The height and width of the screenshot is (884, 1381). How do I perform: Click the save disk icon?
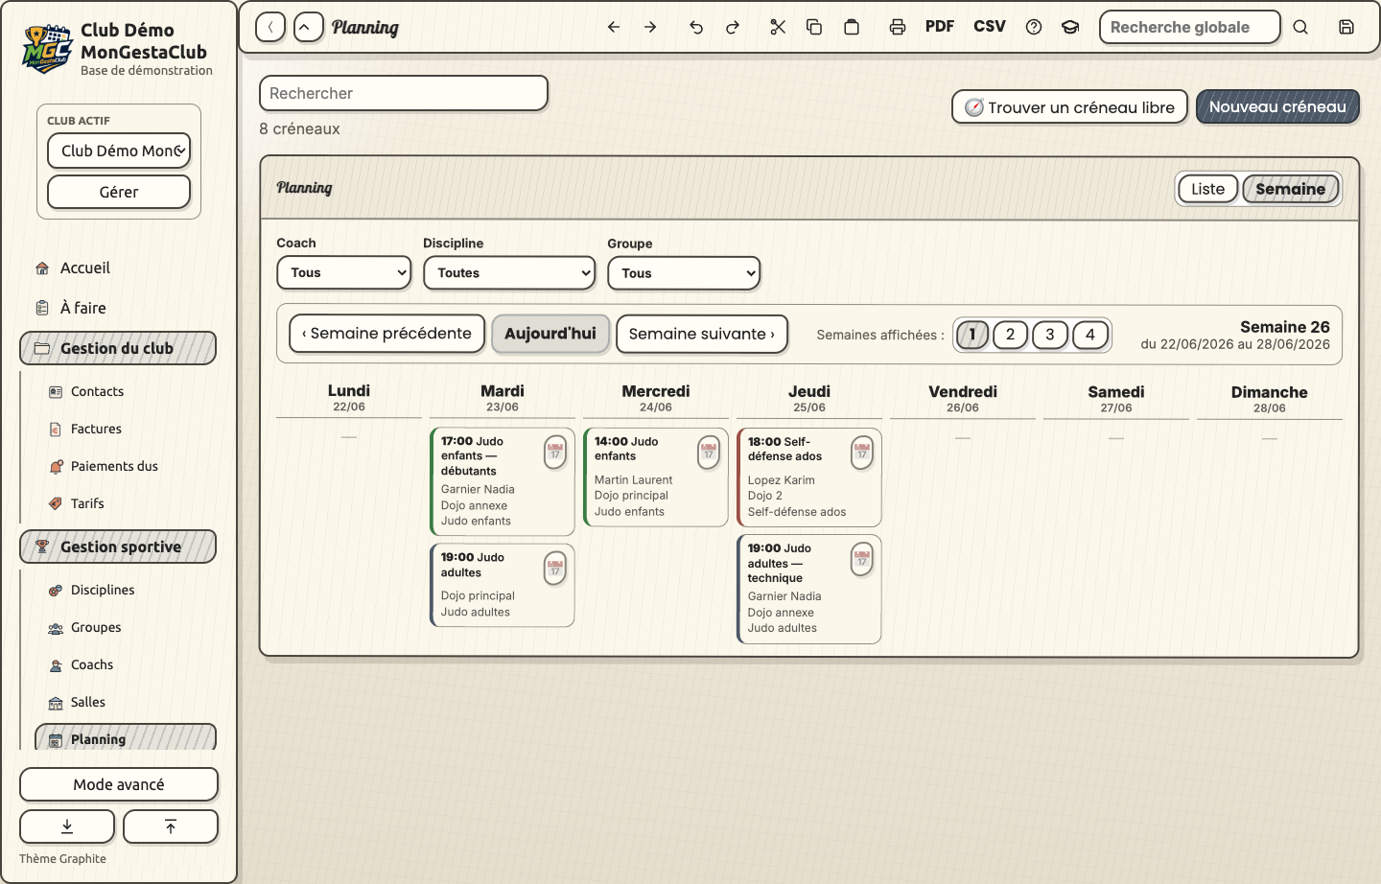tap(1346, 27)
